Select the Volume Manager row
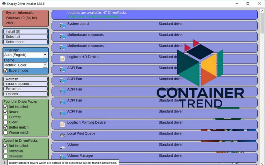Image resolution: width=265 pixels, height=165 pixels. (155, 158)
